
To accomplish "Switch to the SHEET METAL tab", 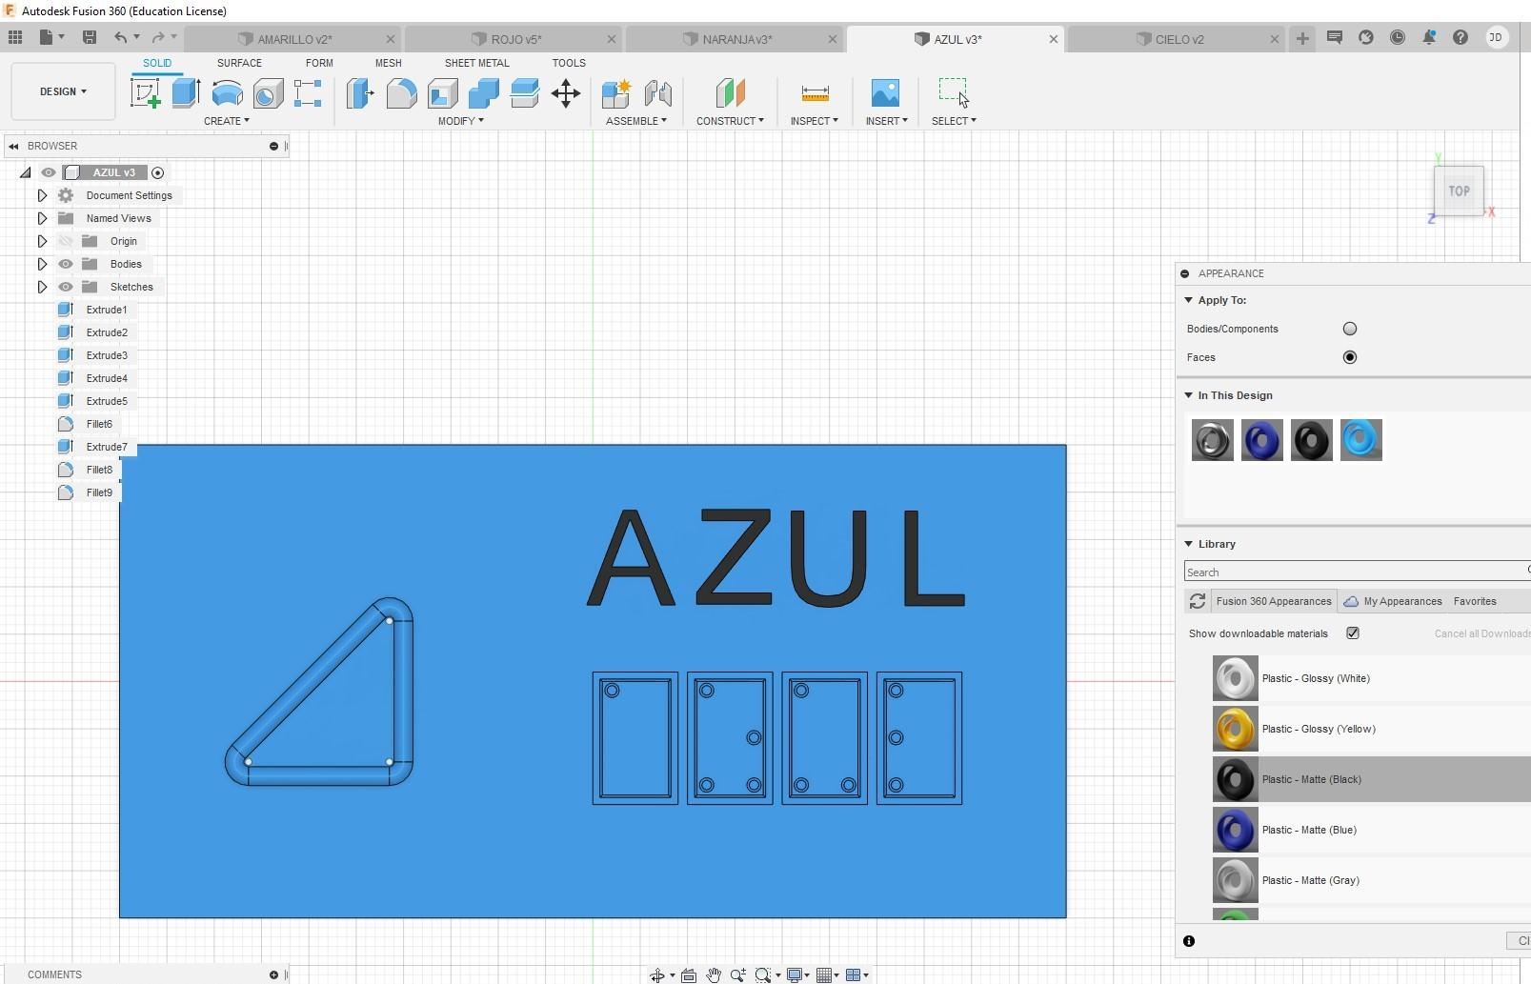I will (476, 63).
